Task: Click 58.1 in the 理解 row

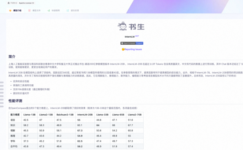Action: click(59, 131)
